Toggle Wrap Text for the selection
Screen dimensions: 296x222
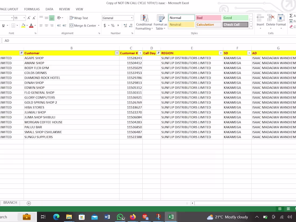(x=79, y=18)
